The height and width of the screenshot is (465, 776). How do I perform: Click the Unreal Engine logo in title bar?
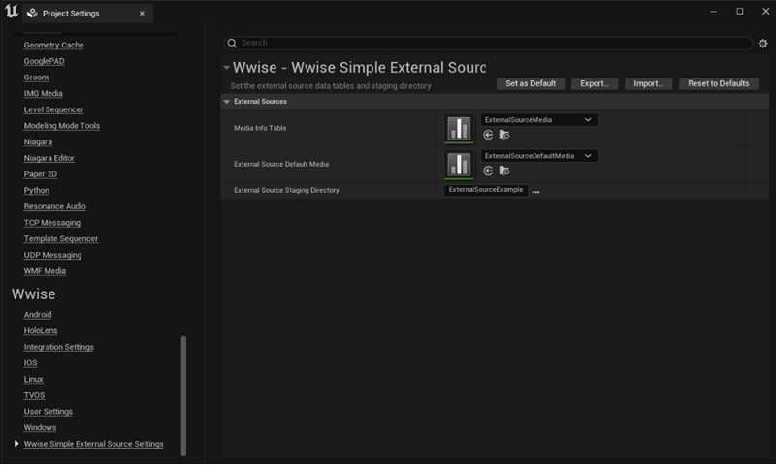tap(13, 13)
